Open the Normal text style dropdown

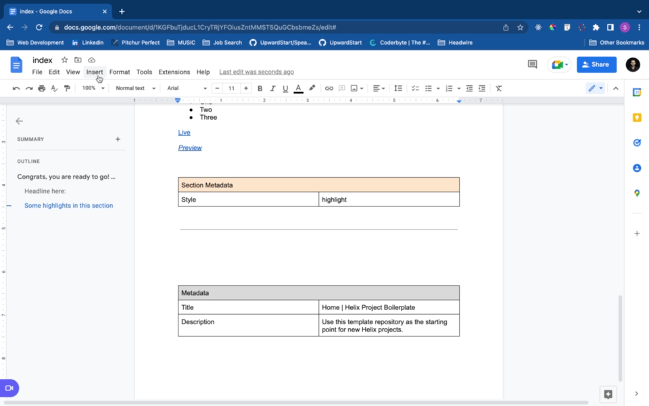click(135, 89)
